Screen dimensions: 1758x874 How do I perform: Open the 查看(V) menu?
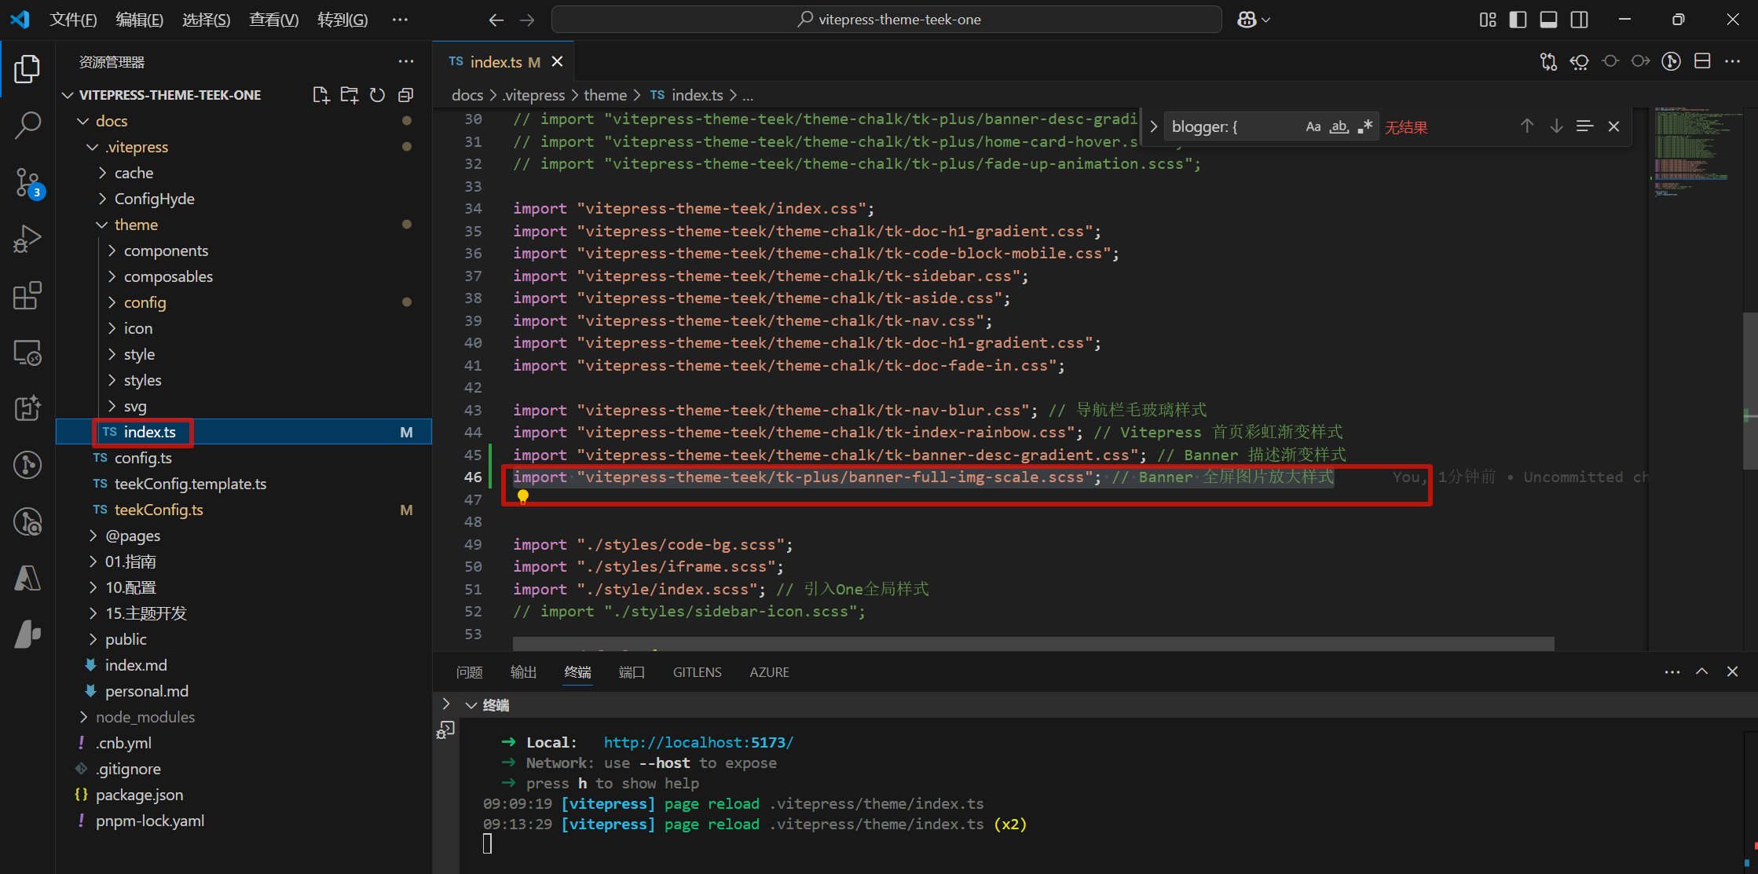coord(273,20)
